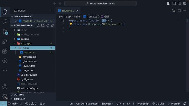
Task: Go forward in navigation history
Action: tap(60, 4)
